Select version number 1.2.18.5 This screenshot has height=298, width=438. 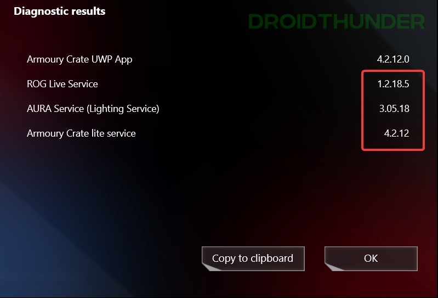(393, 84)
